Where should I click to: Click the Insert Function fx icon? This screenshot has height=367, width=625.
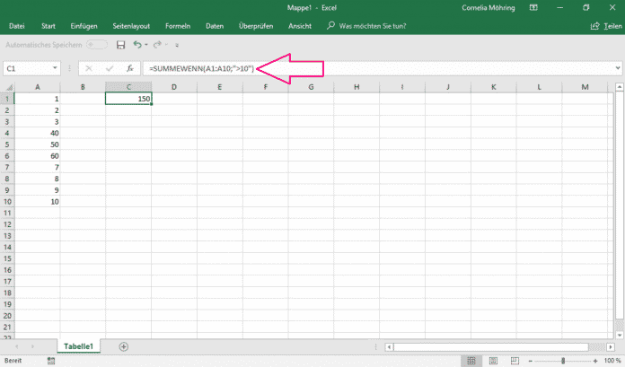pos(129,68)
